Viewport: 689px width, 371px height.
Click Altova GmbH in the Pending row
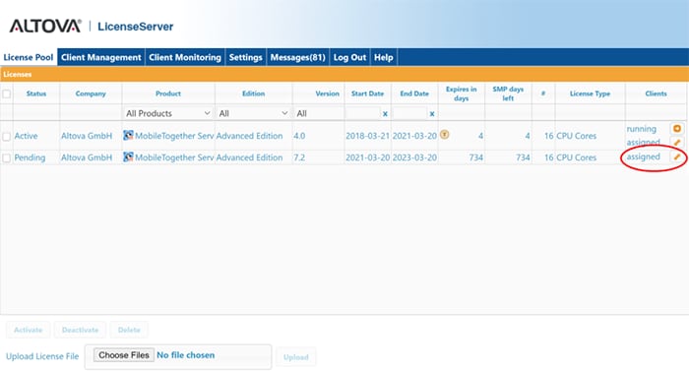[x=87, y=157]
